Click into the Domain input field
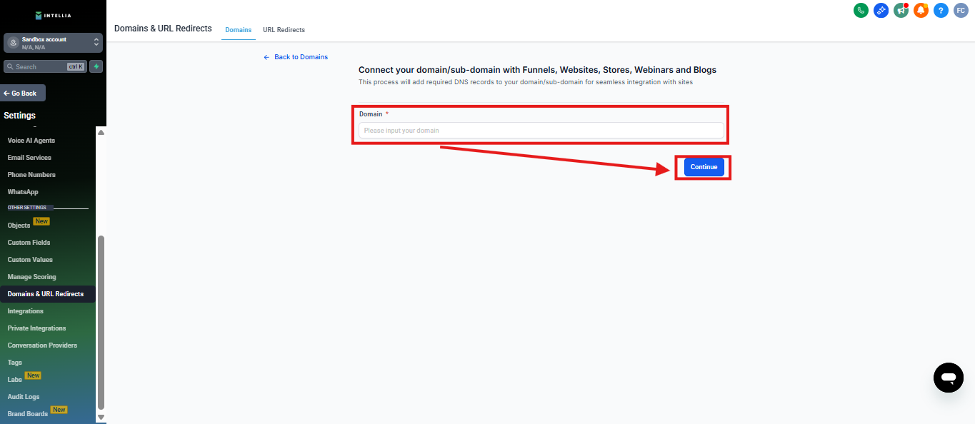The width and height of the screenshot is (975, 424). point(541,131)
